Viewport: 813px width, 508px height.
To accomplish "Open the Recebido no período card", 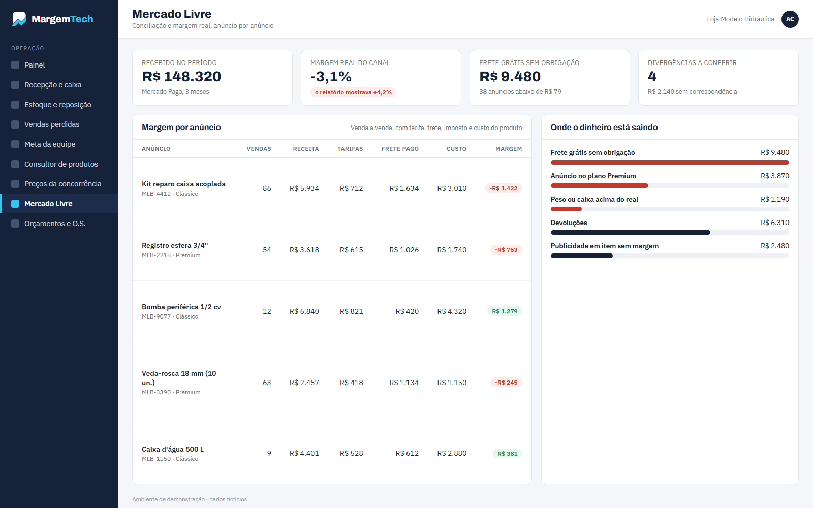I will 212,78.
